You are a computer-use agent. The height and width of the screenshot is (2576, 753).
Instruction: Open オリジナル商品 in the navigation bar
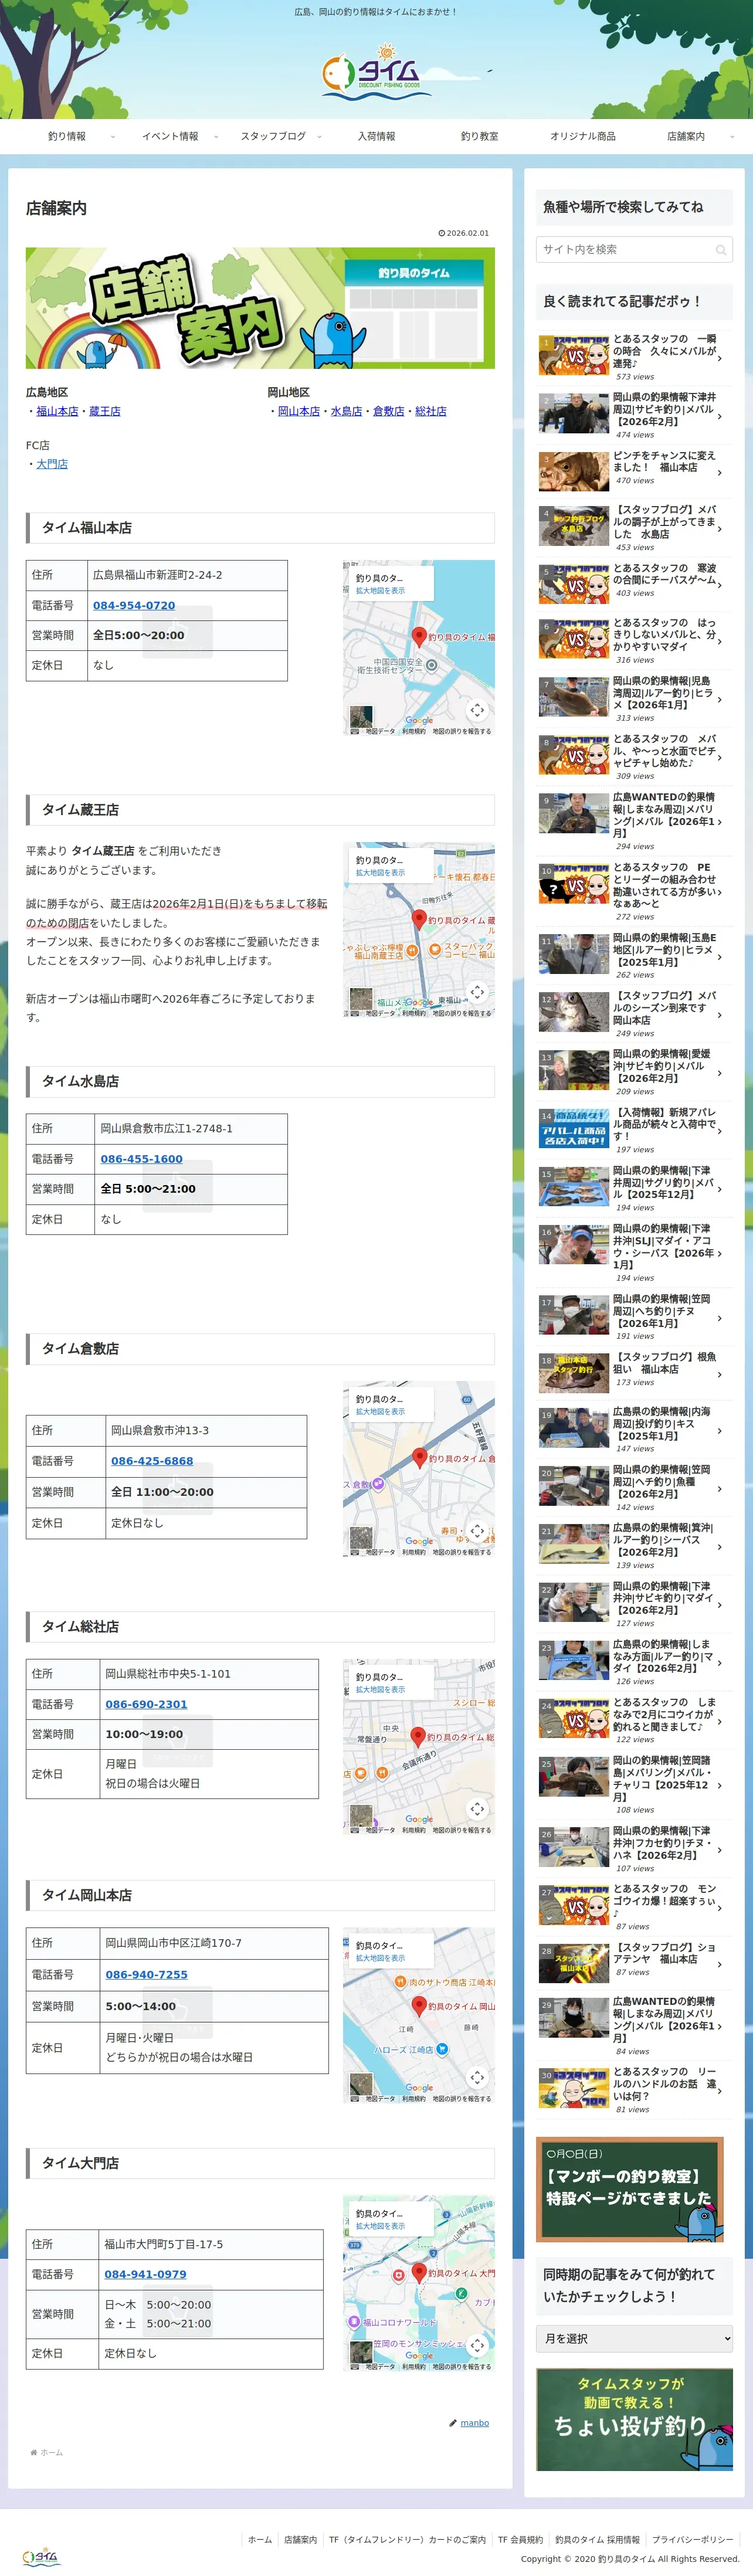click(x=583, y=136)
